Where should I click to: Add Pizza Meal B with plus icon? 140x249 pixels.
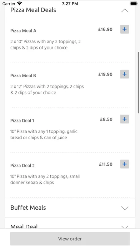point(124,74)
